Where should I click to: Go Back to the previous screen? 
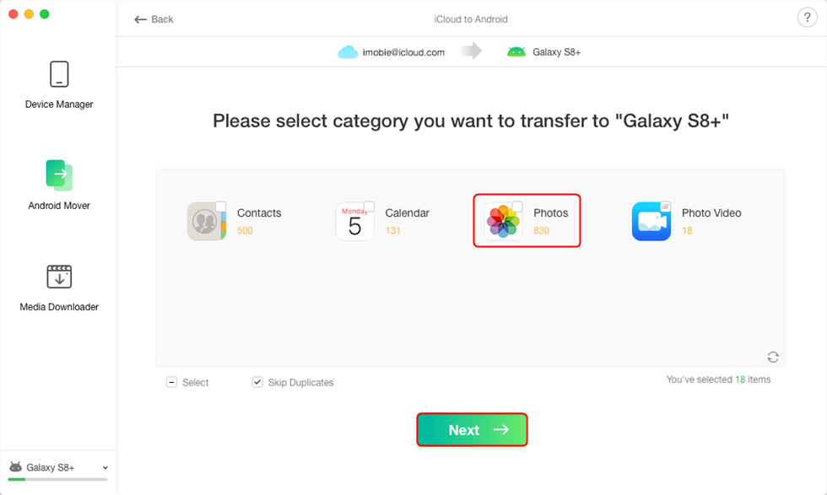154,19
